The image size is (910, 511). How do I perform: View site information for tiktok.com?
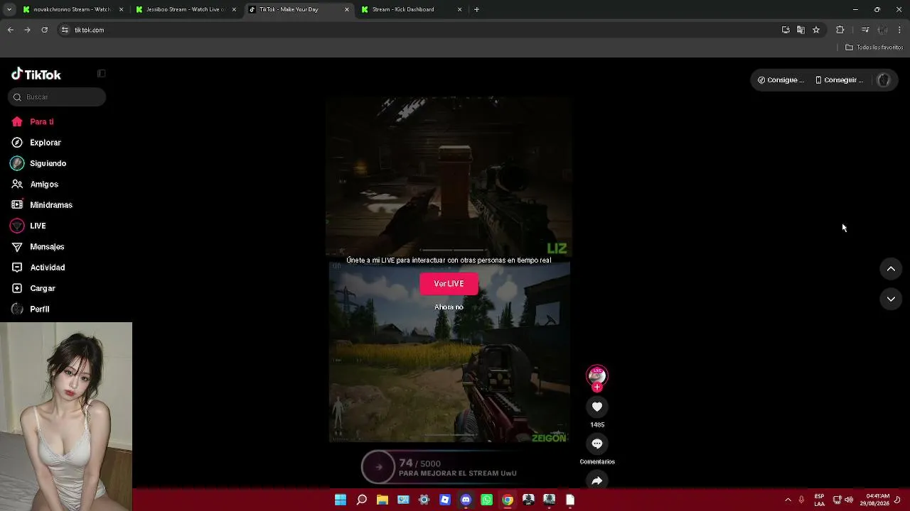65,30
